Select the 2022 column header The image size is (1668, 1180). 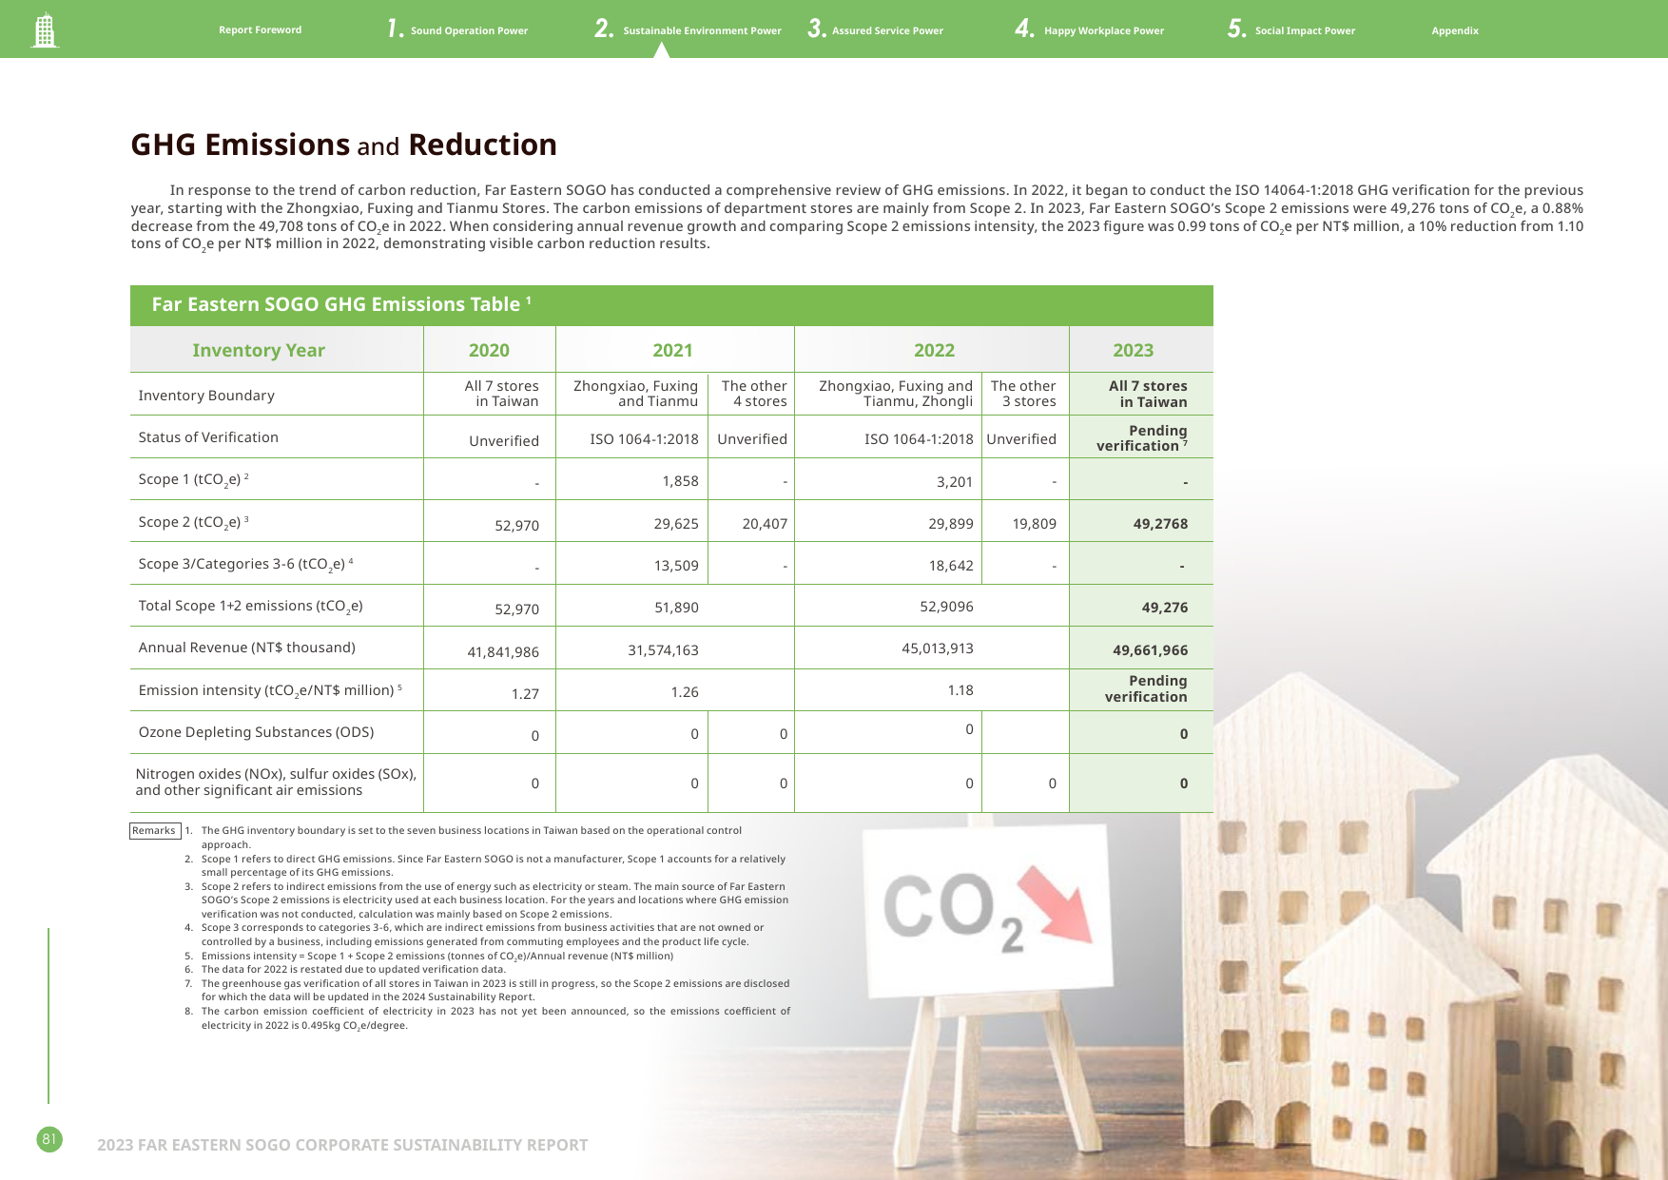[x=934, y=350]
